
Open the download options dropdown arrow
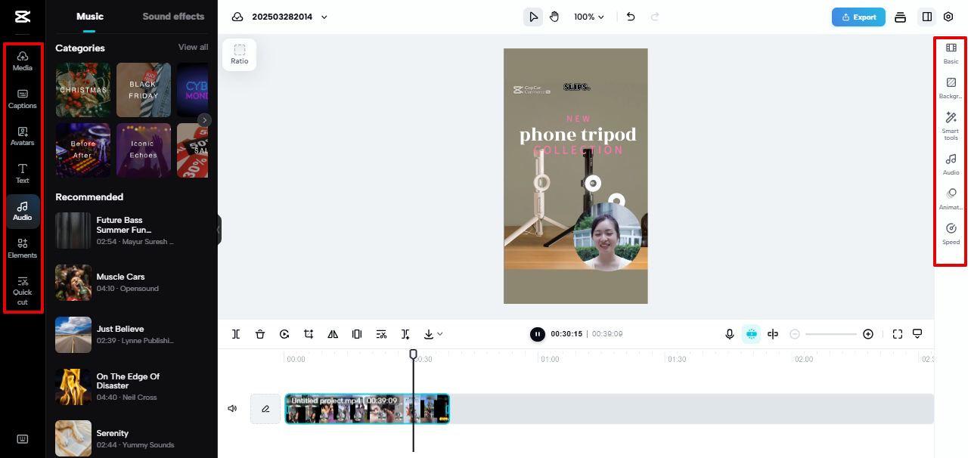[441, 333]
